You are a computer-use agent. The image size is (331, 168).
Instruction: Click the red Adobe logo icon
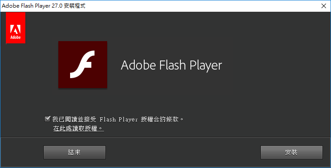(16, 28)
